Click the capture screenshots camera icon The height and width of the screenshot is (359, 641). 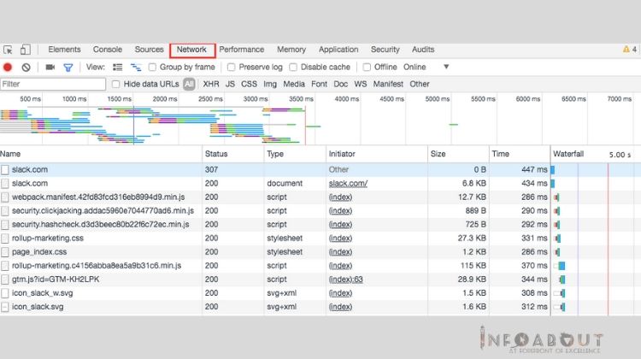click(x=50, y=67)
